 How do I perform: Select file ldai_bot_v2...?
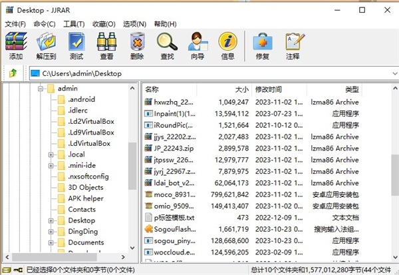tap(174, 182)
